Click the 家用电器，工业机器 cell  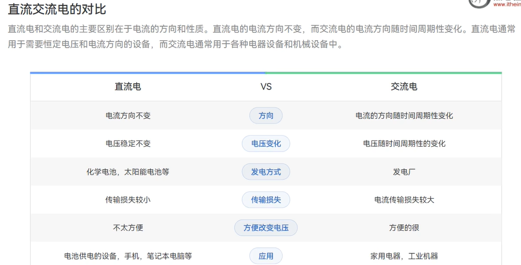tap(404, 256)
